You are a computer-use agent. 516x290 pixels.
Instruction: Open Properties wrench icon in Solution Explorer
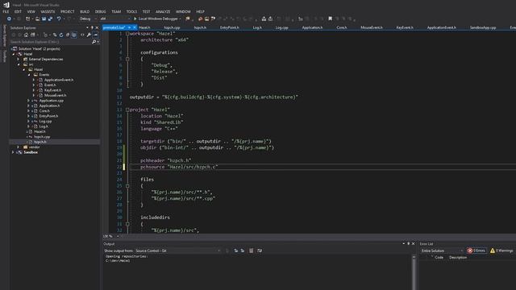[x=89, y=35]
